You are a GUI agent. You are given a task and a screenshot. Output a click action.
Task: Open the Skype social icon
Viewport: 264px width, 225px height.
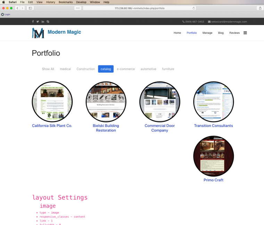click(48, 22)
